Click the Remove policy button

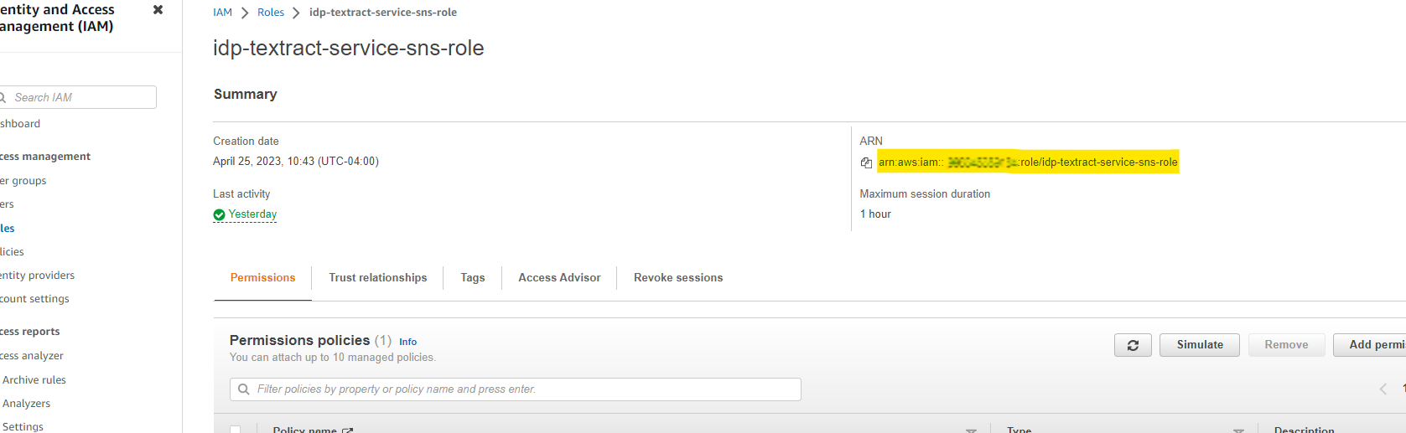coord(1286,345)
